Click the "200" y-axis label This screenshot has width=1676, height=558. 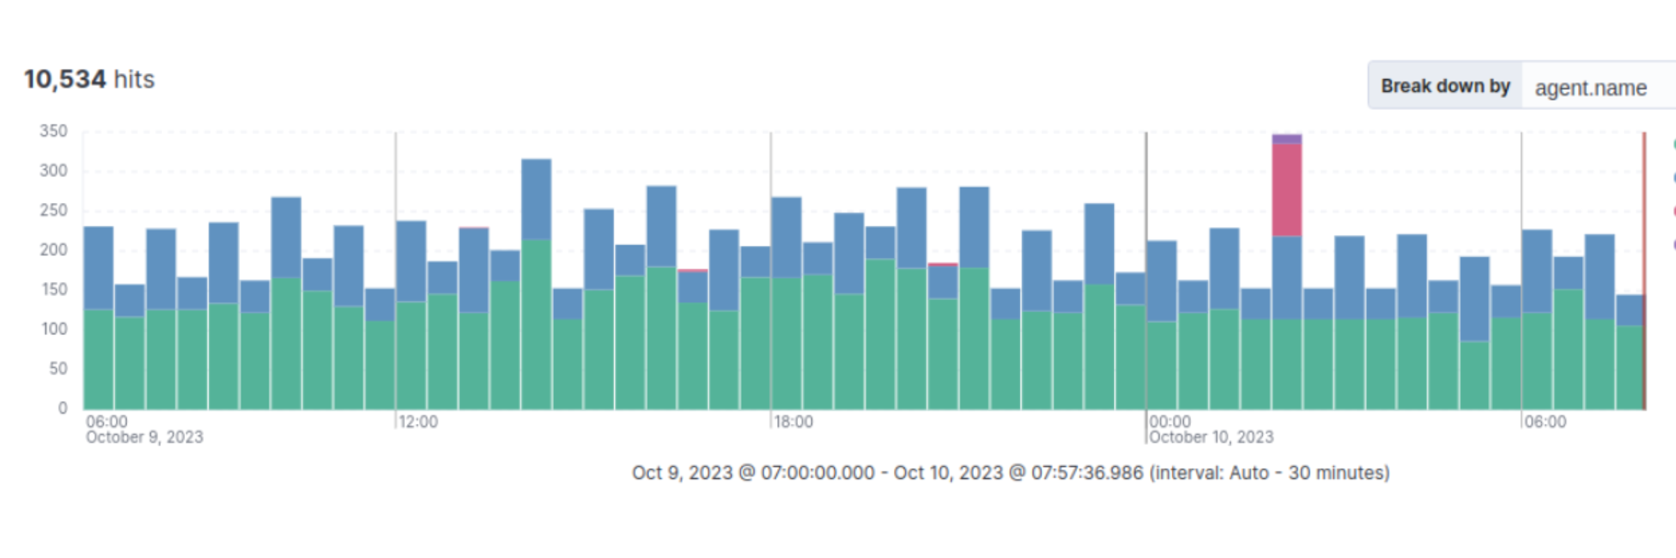point(54,249)
